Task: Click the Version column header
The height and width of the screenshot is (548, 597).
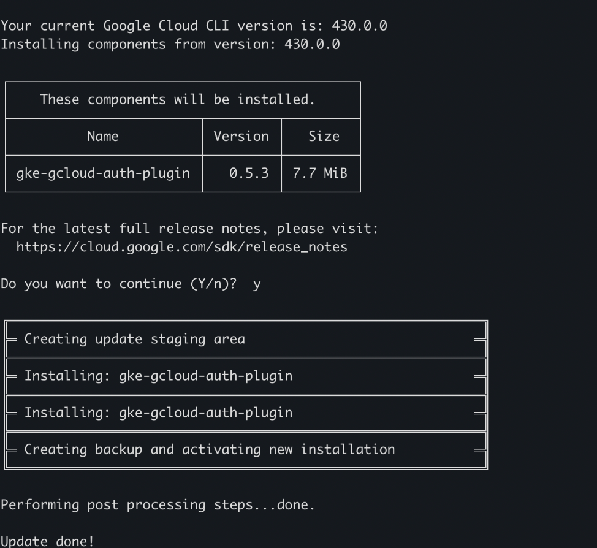Action: [x=241, y=136]
